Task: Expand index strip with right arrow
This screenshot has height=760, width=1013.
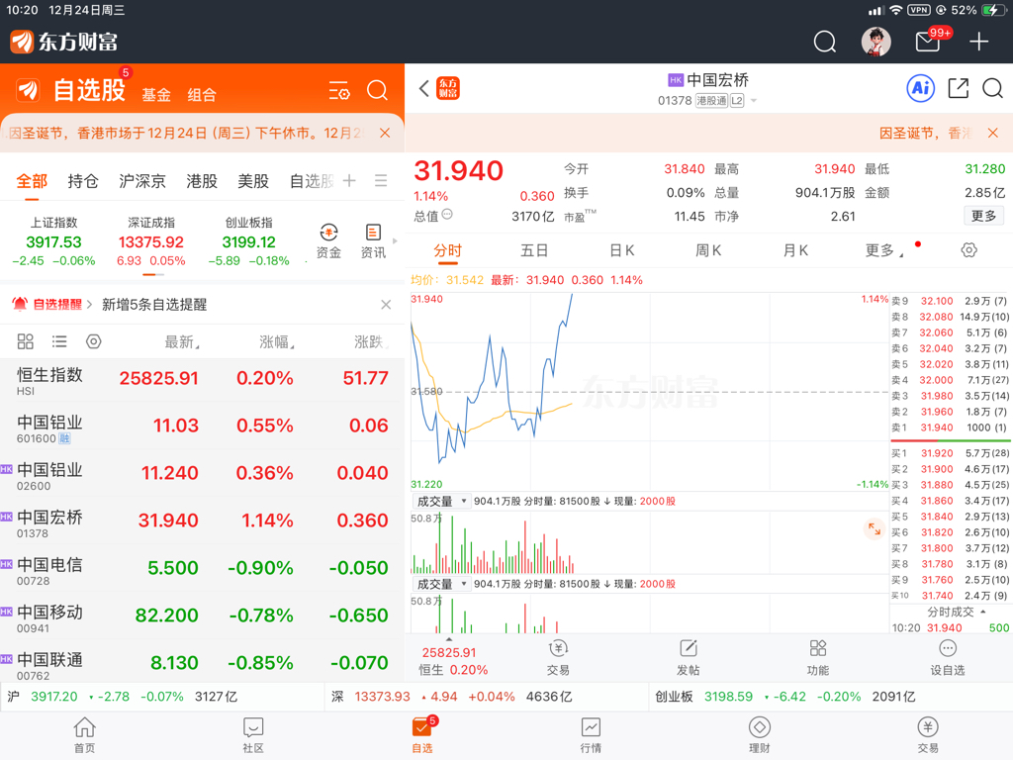Action: 395,241
